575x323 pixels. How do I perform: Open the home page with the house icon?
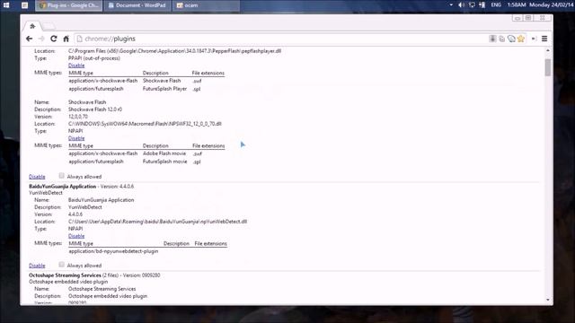(66, 39)
